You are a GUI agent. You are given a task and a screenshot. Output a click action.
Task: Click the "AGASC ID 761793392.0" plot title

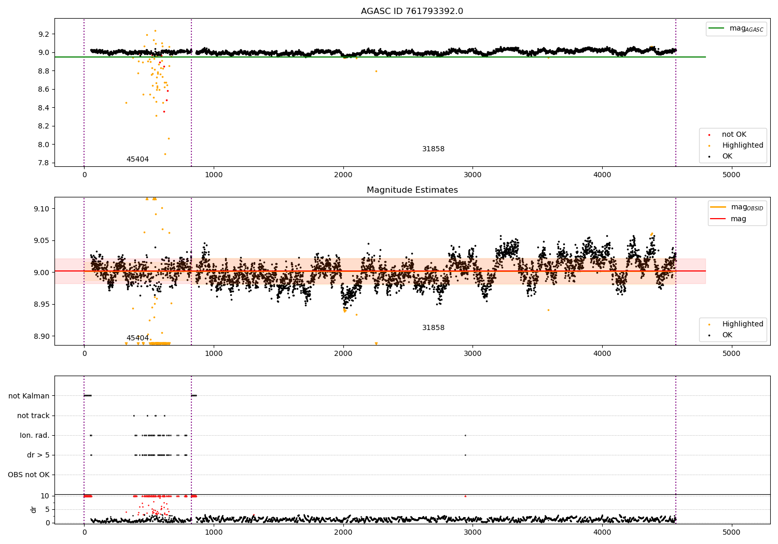coord(412,11)
